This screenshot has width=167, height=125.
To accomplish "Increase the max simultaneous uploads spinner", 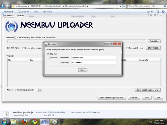I will click(41, 89).
